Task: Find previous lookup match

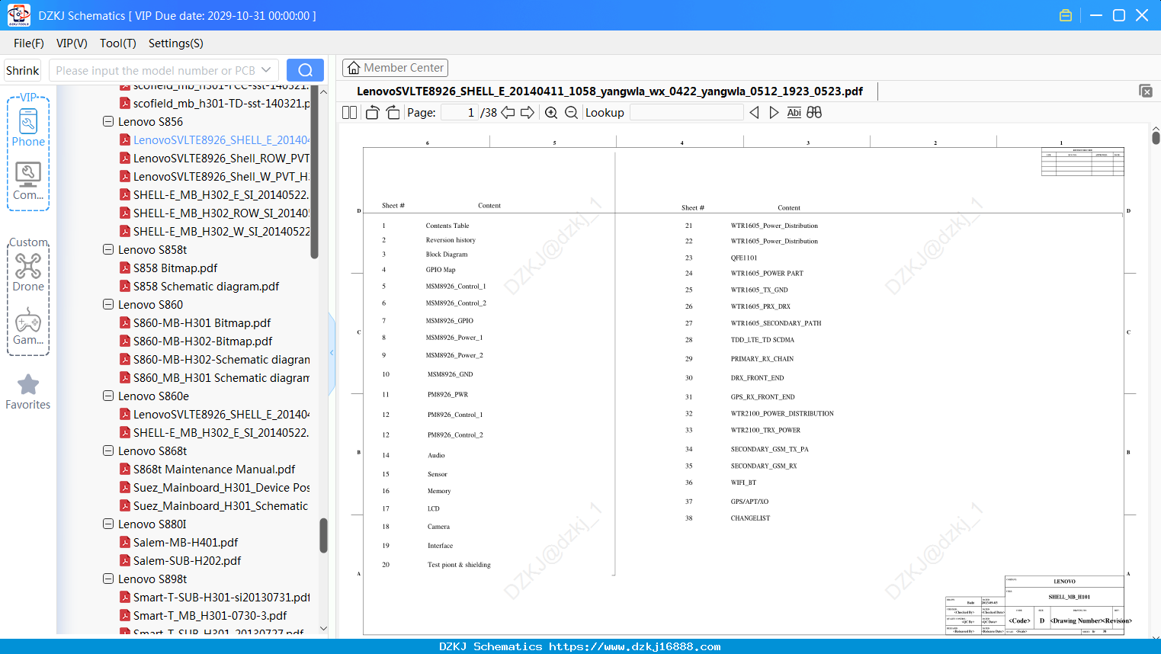Action: (x=754, y=113)
